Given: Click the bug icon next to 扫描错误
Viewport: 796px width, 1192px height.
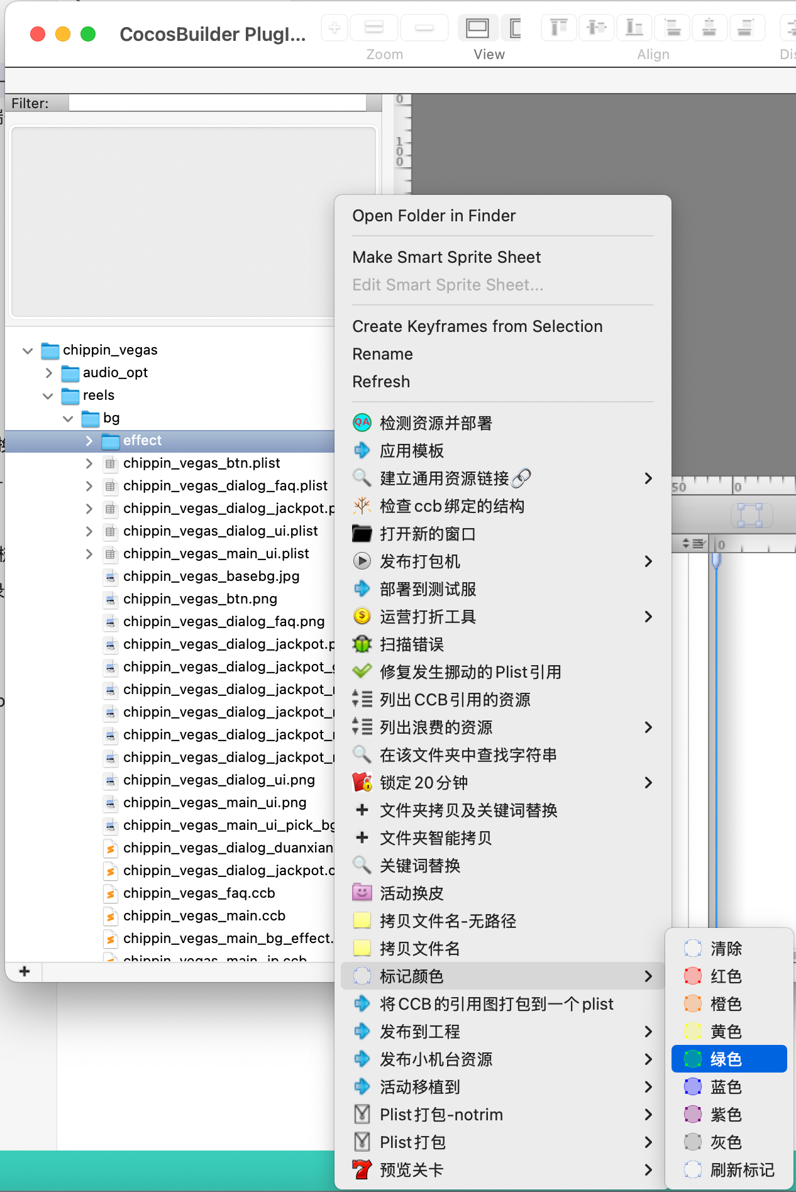Looking at the screenshot, I should pos(362,644).
